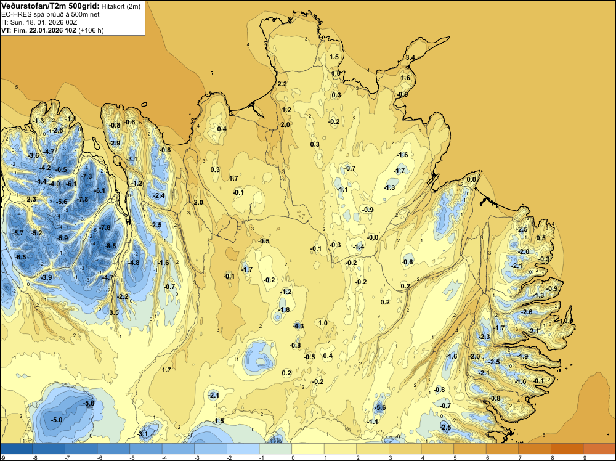
Task: Click the title "Veðurstofan/T2m 500grid: Hitakort (2m)"
Action: tap(71, 6)
